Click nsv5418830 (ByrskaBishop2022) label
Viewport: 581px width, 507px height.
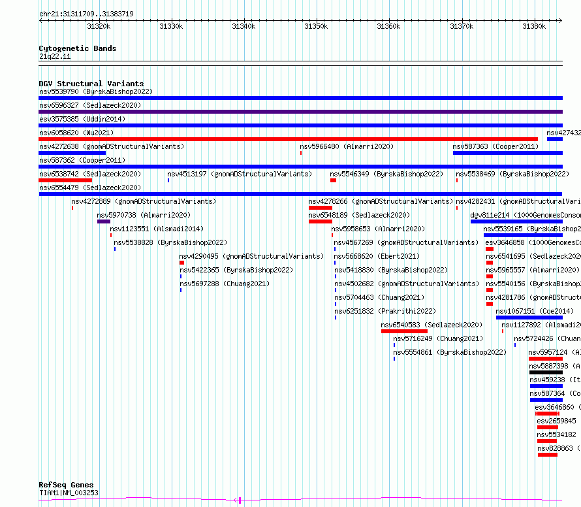click(x=391, y=270)
